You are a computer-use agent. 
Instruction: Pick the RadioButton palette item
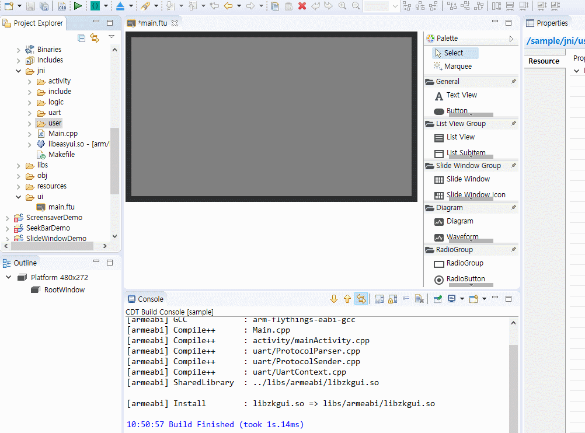tap(459, 280)
